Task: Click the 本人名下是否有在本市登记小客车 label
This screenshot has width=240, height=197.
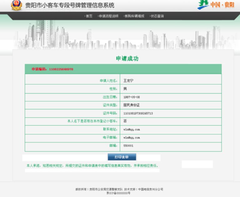Action: click(x=92, y=121)
